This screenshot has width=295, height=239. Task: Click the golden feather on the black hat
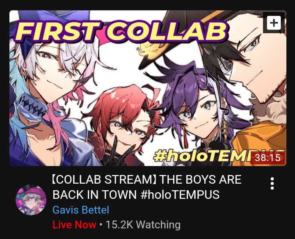151,49
